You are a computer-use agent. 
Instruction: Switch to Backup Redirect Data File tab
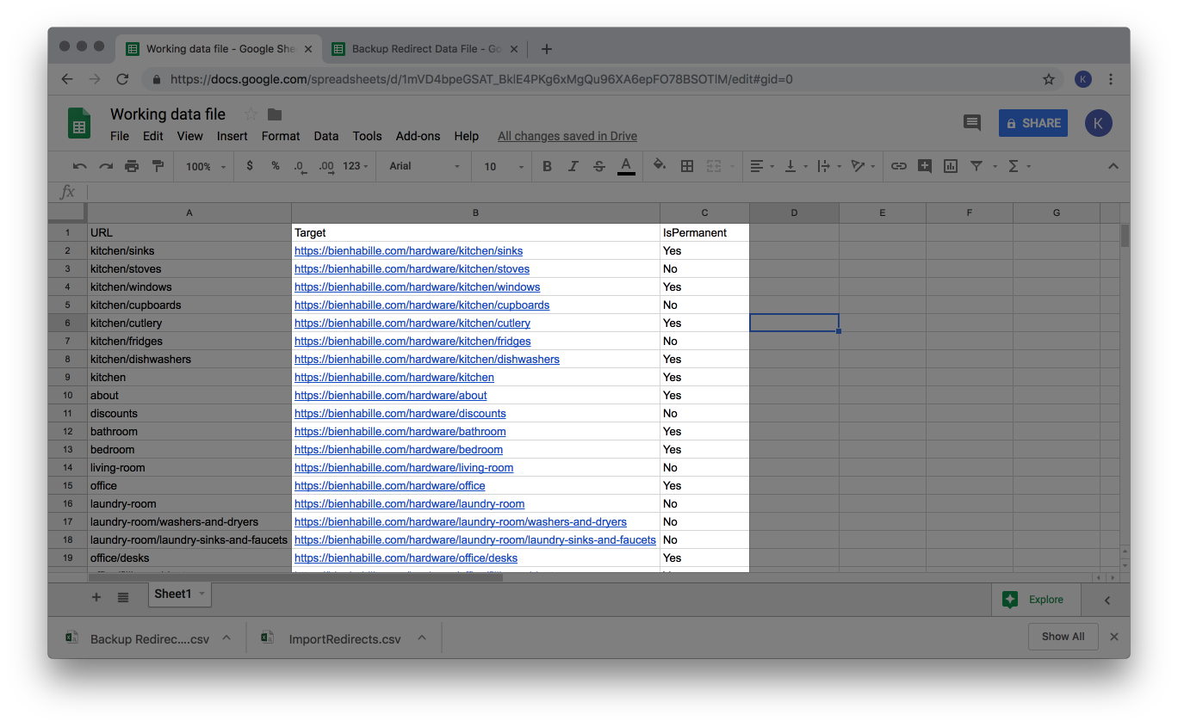click(425, 49)
